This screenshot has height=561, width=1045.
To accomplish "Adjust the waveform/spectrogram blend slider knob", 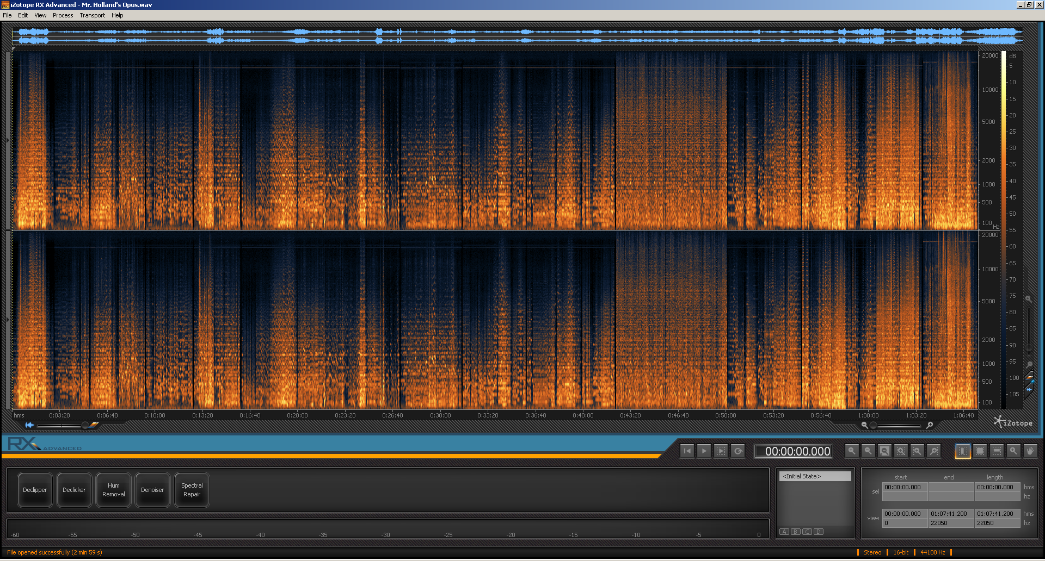I will (x=85, y=425).
